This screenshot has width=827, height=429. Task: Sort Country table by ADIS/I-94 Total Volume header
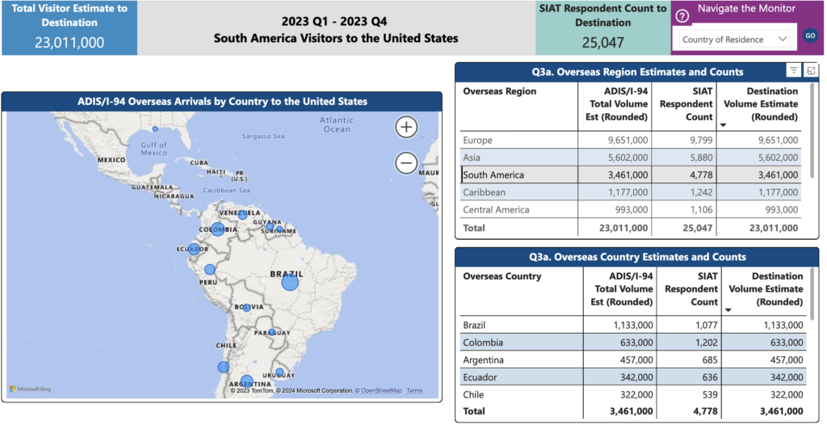tap(622, 289)
